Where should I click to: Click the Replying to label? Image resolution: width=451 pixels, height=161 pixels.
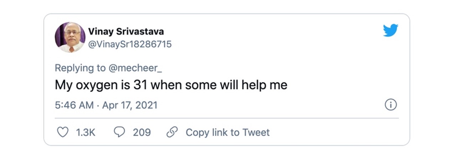coord(80,68)
